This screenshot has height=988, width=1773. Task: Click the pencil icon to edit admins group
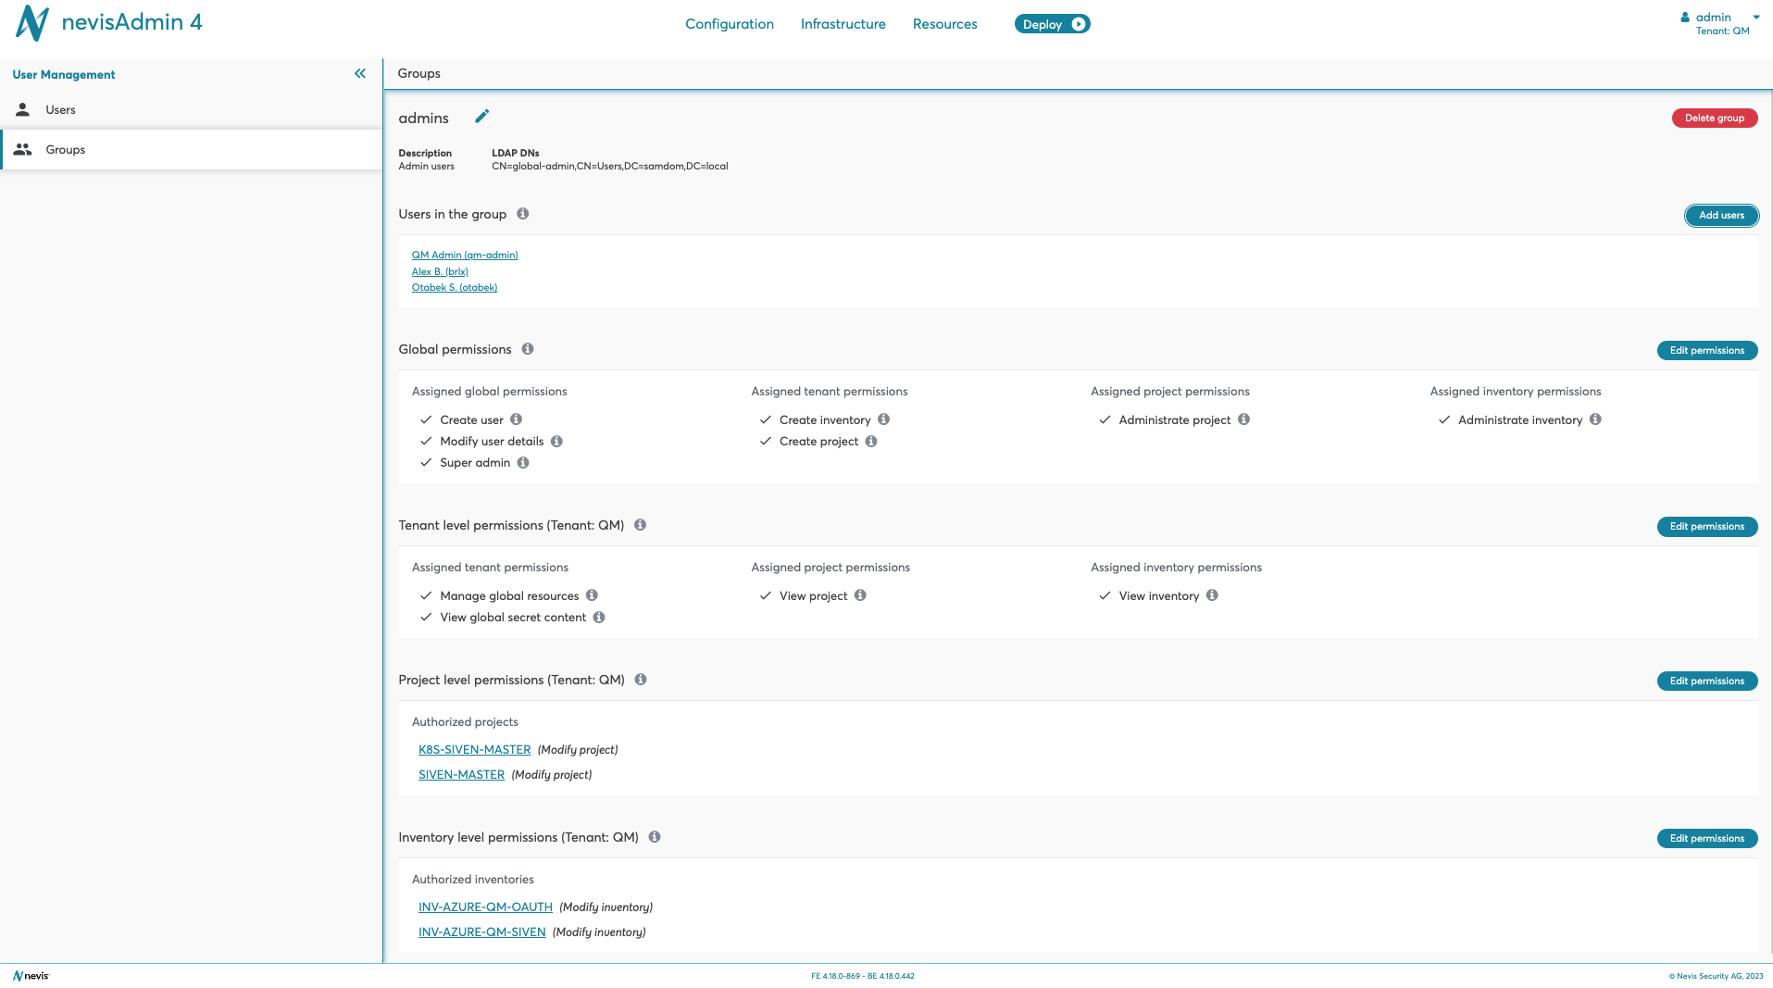481,117
